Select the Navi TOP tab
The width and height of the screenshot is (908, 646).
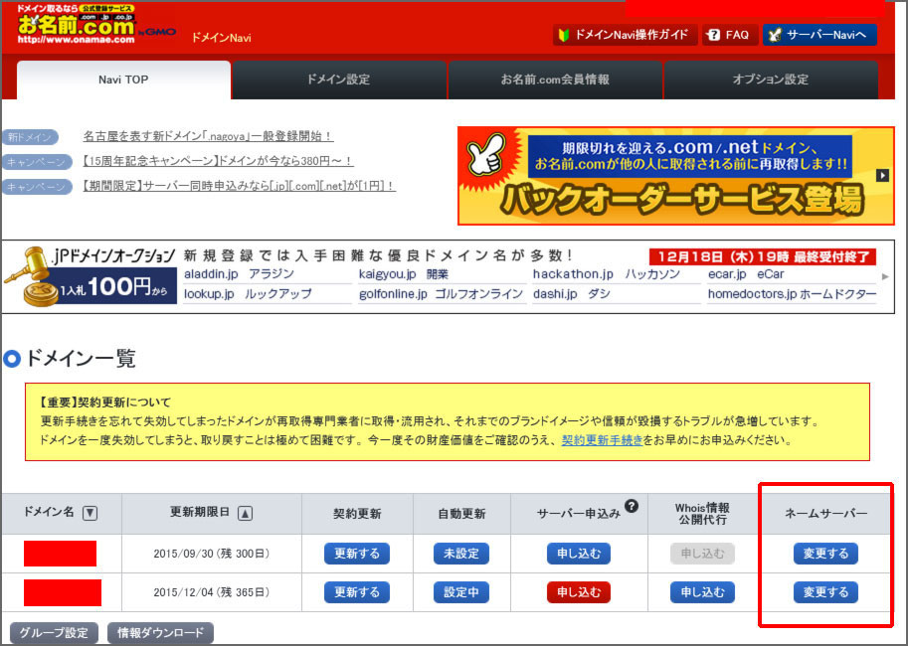[x=123, y=80]
